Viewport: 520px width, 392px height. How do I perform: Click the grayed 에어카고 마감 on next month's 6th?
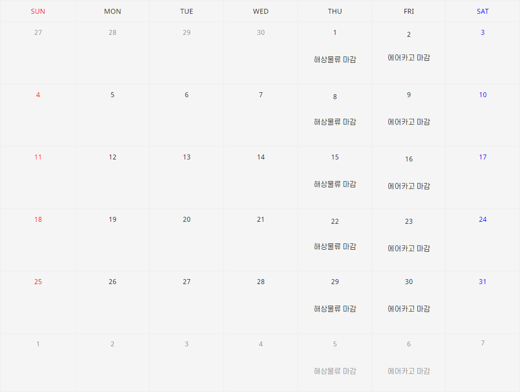[409, 371]
